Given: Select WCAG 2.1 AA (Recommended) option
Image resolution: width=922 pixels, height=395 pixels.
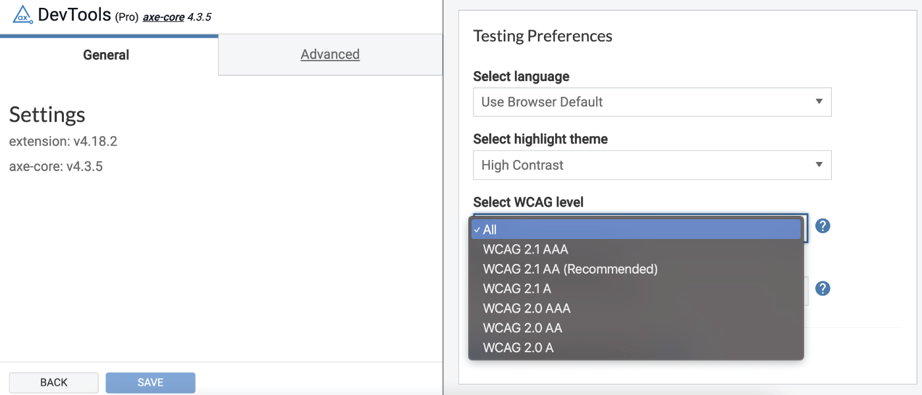Looking at the screenshot, I should coord(570,269).
